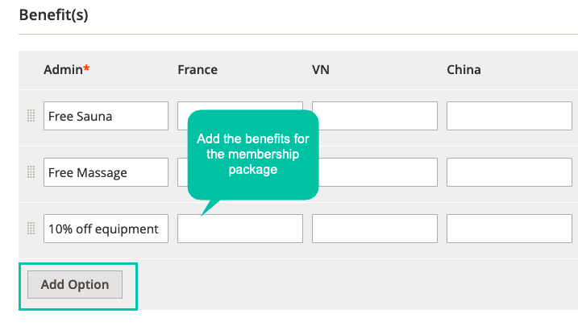
Task: Select the VN field in the 10% off equipment row
Action: point(375,229)
